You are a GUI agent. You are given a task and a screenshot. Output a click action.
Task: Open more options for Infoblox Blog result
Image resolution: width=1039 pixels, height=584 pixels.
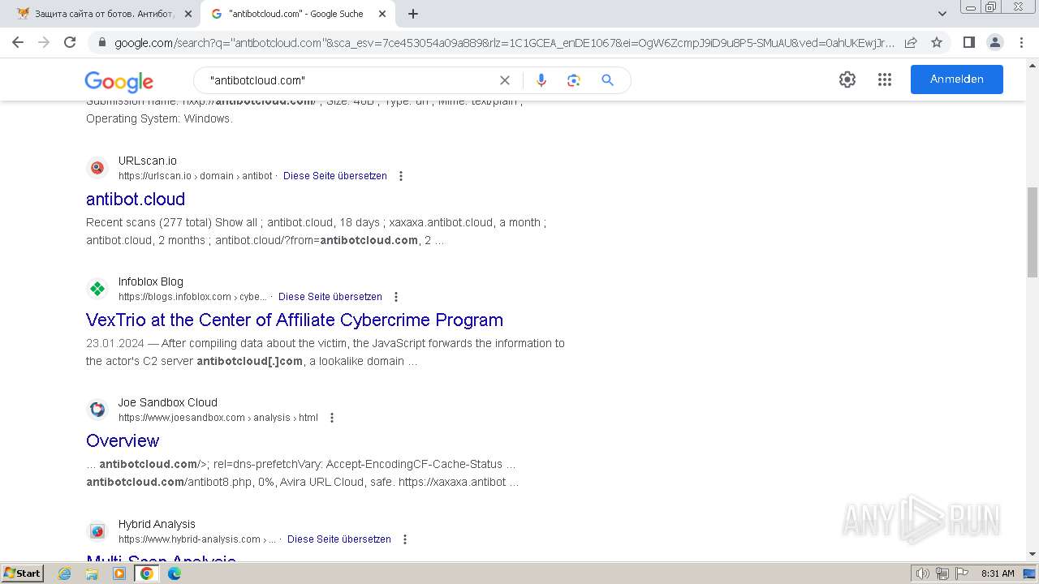tap(396, 297)
